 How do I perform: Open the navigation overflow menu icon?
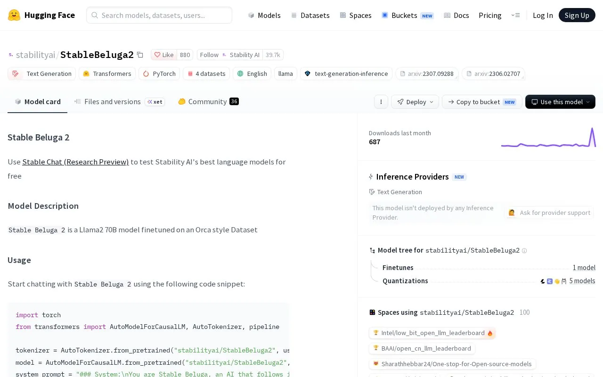tap(515, 15)
